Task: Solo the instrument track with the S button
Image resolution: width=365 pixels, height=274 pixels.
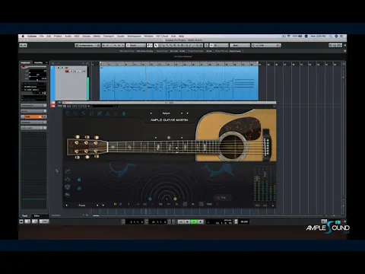Action: pyautogui.click(x=62, y=68)
